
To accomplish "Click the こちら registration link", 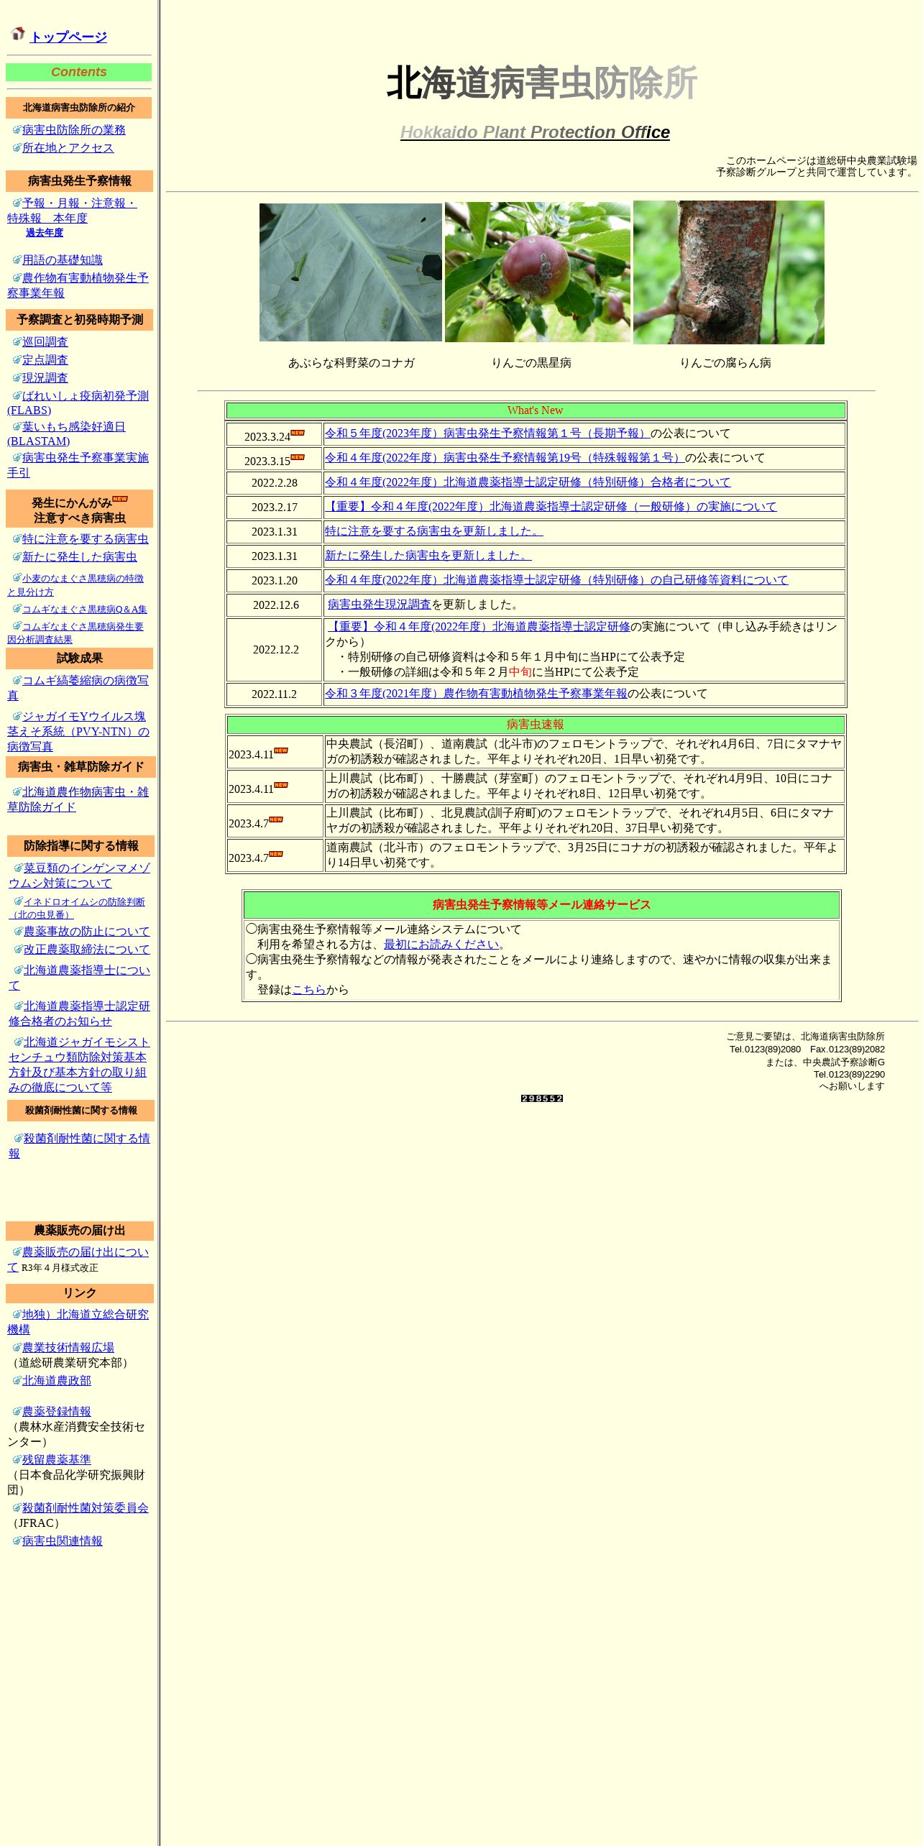I will coord(309,990).
